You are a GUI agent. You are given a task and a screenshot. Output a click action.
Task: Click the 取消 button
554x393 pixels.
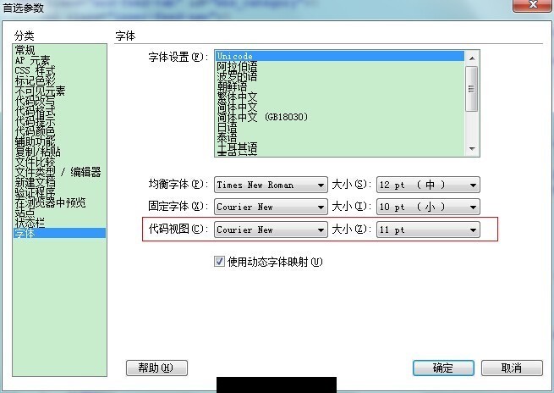[512, 368]
